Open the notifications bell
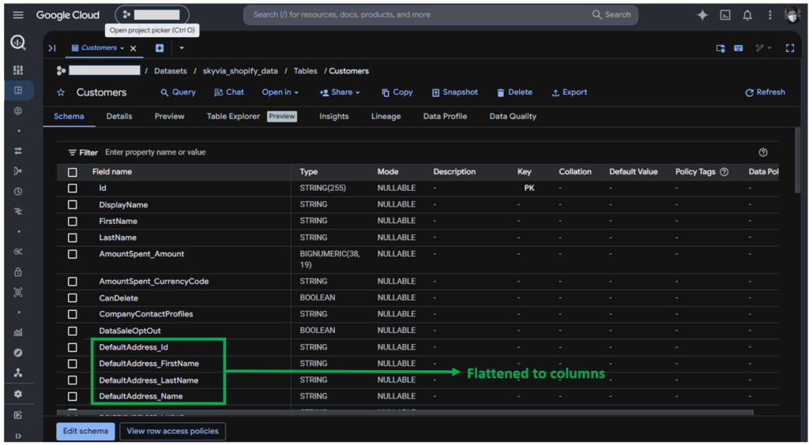Screen dimensions: 809x445 pos(747,15)
